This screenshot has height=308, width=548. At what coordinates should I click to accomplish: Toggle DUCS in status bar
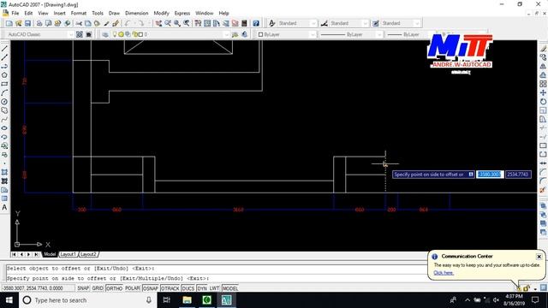pyautogui.click(x=188, y=288)
